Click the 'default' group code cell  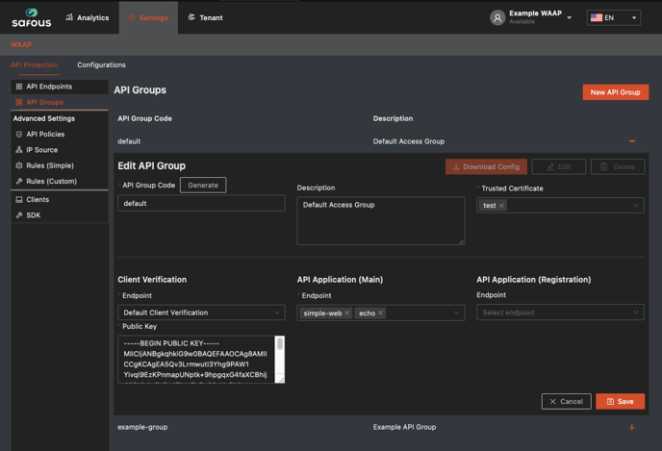click(129, 141)
